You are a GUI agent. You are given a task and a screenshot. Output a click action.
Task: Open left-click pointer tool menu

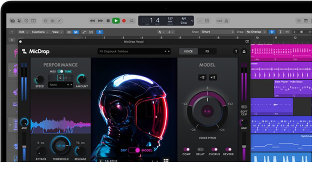point(161,32)
